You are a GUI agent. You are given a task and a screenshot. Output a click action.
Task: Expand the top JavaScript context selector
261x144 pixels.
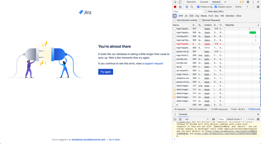coord(197,119)
